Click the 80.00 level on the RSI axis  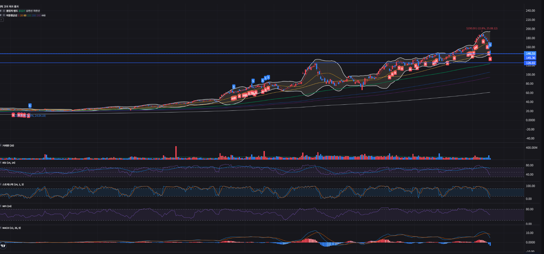(x=529, y=165)
